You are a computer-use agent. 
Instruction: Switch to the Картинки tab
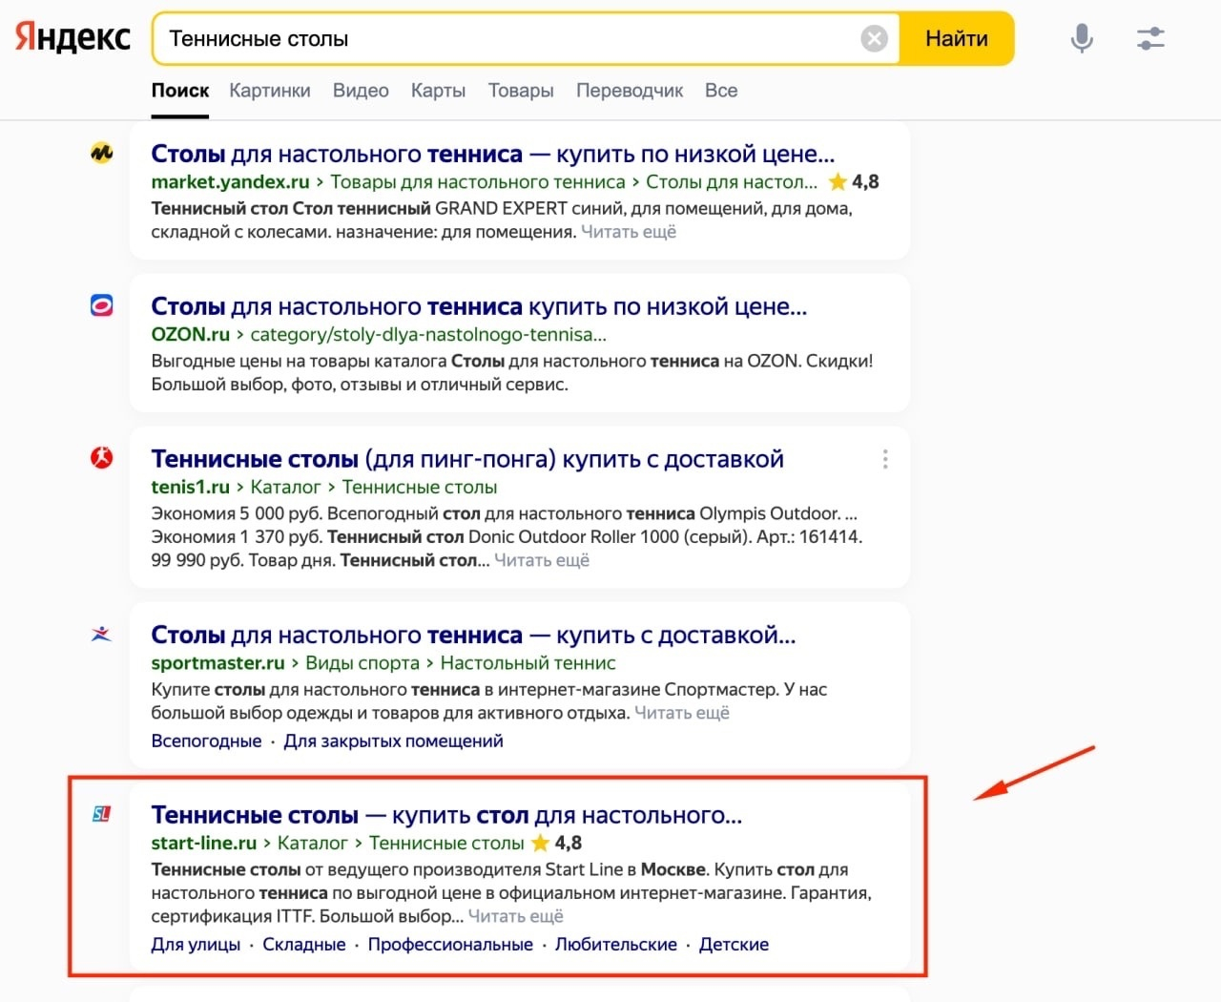click(270, 91)
